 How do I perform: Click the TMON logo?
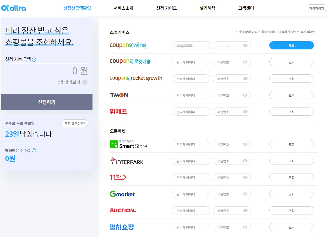(x=119, y=95)
